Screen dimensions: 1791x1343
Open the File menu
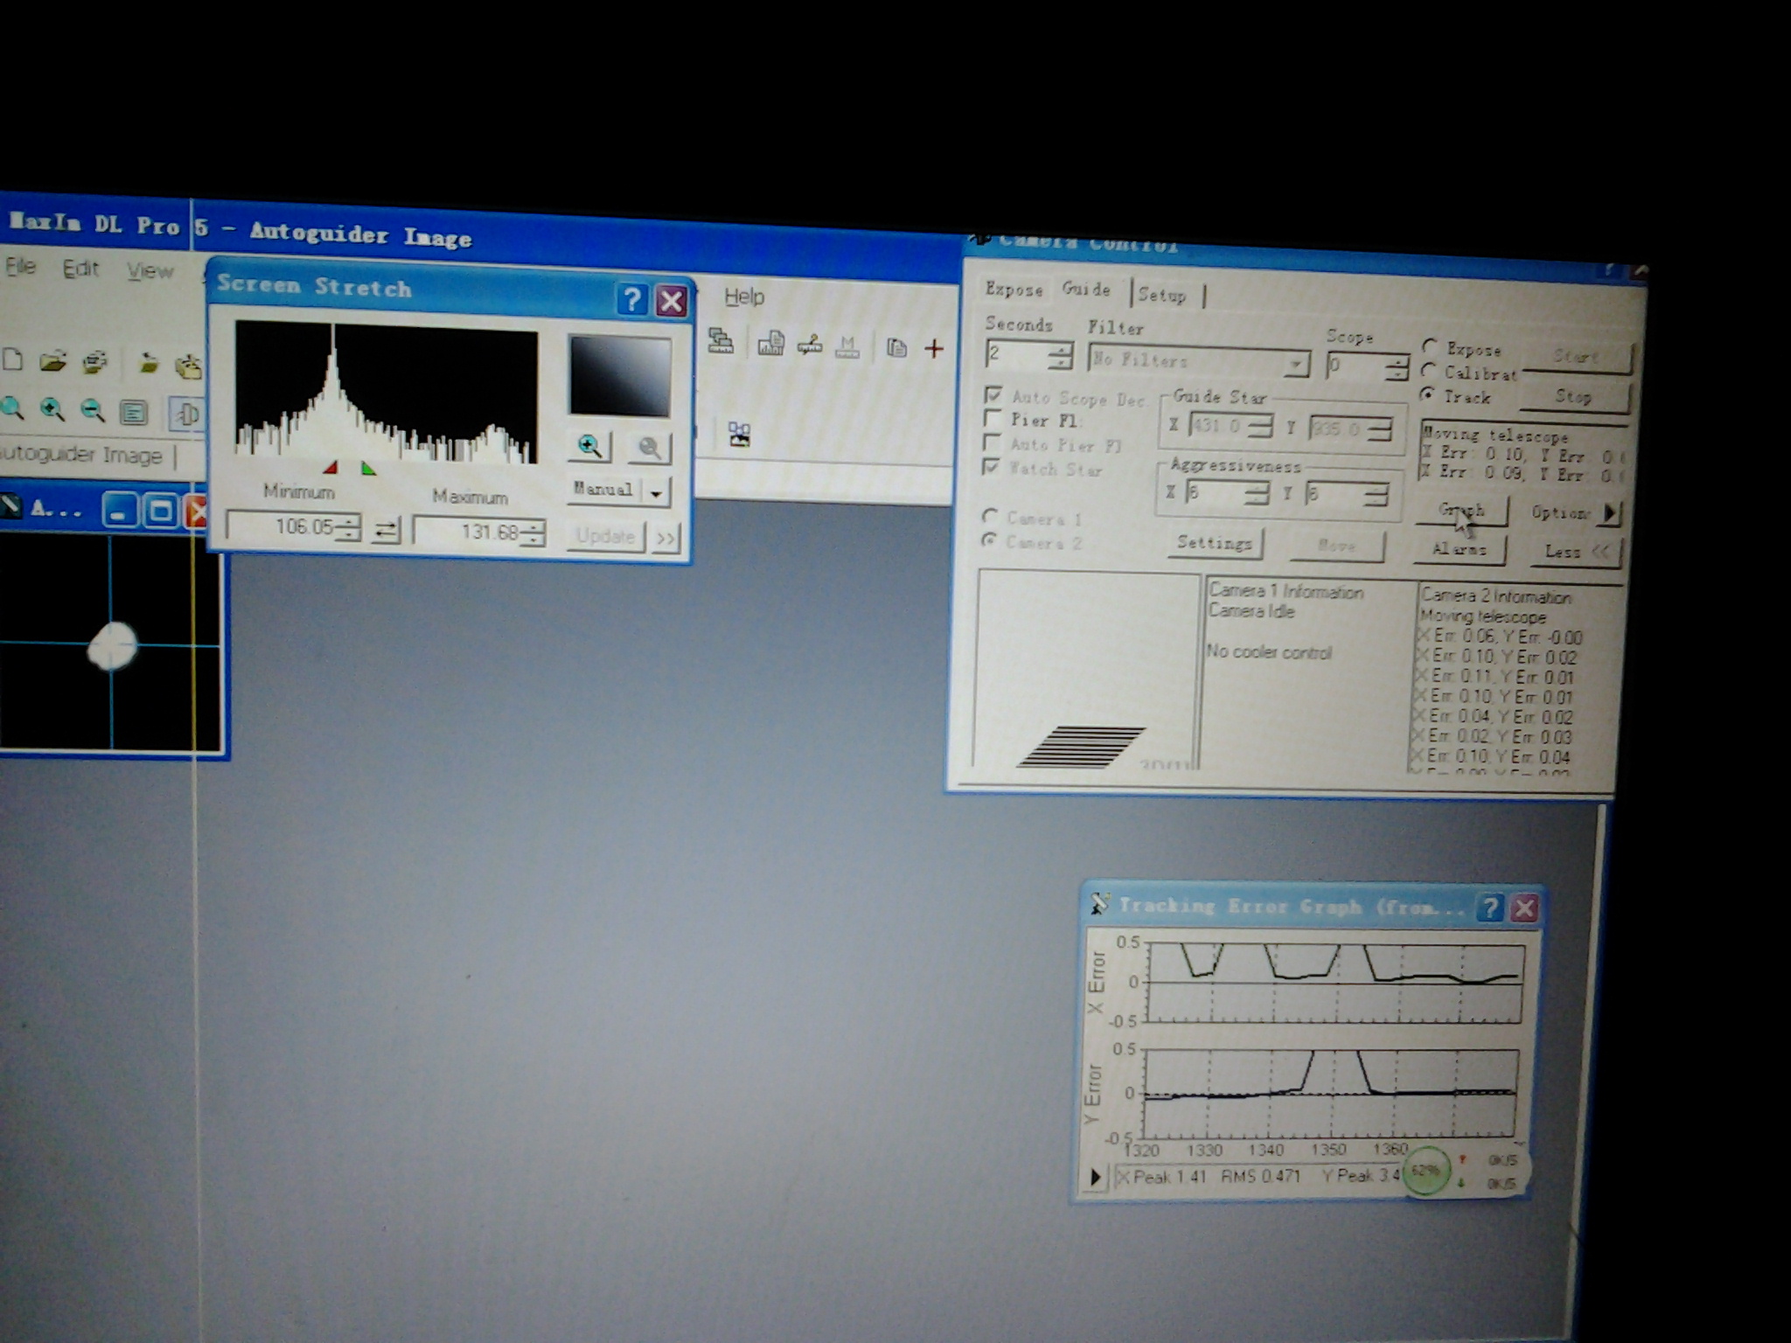(21, 266)
